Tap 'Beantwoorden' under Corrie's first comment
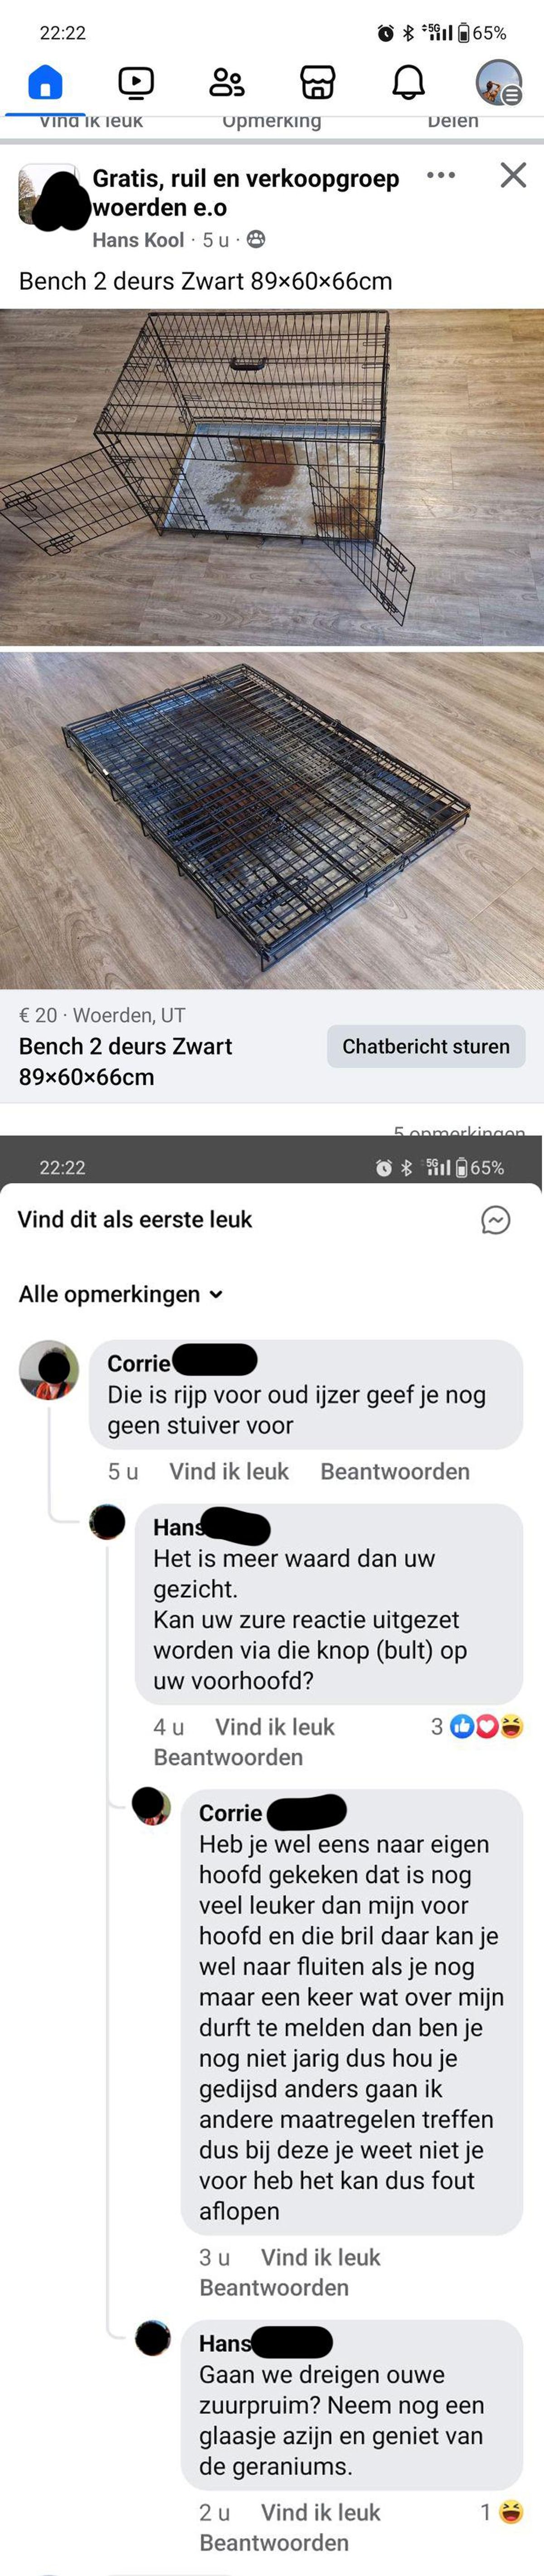The height and width of the screenshot is (2576, 544). point(395,1471)
